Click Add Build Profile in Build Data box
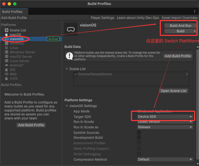The height and width of the screenshot is (166, 199). (x=178, y=56)
